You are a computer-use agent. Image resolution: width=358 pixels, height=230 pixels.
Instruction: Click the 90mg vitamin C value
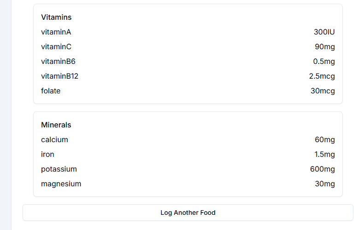tap(325, 47)
